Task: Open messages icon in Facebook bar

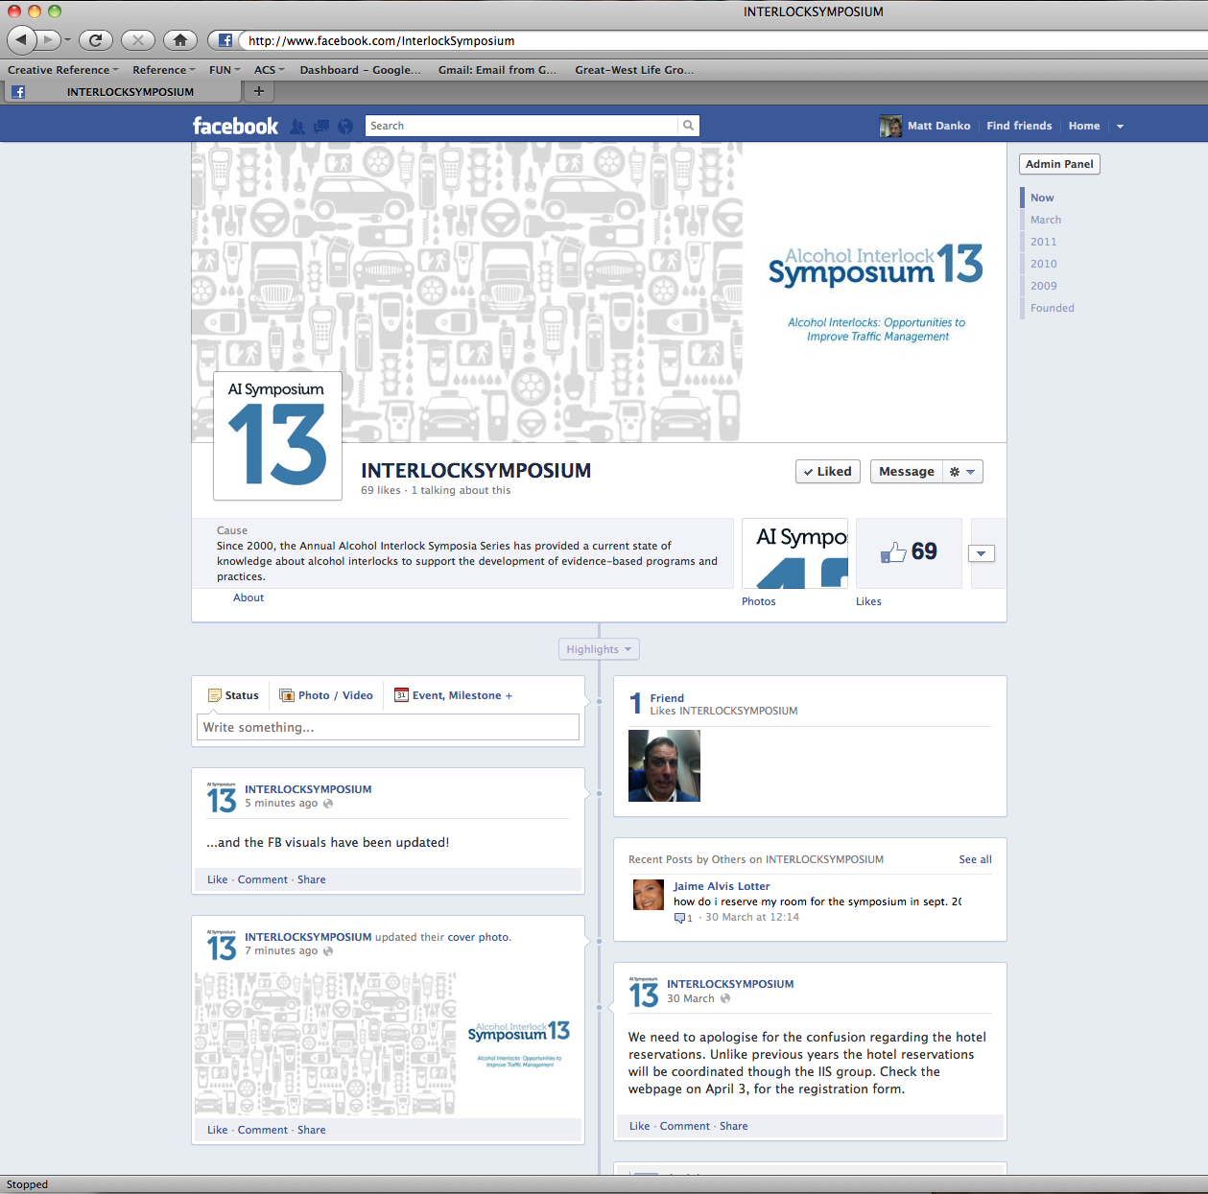Action: tap(321, 126)
